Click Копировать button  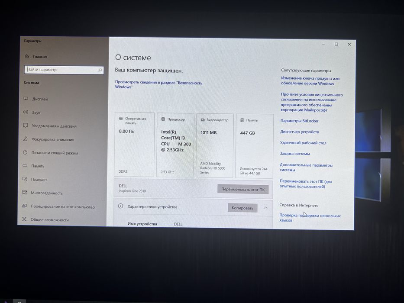[242, 208]
